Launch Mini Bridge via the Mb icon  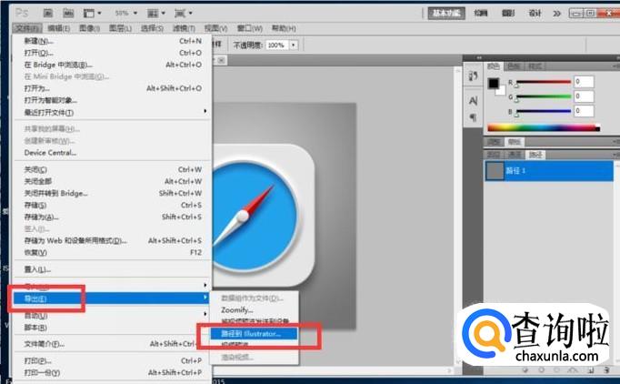click(x=68, y=14)
